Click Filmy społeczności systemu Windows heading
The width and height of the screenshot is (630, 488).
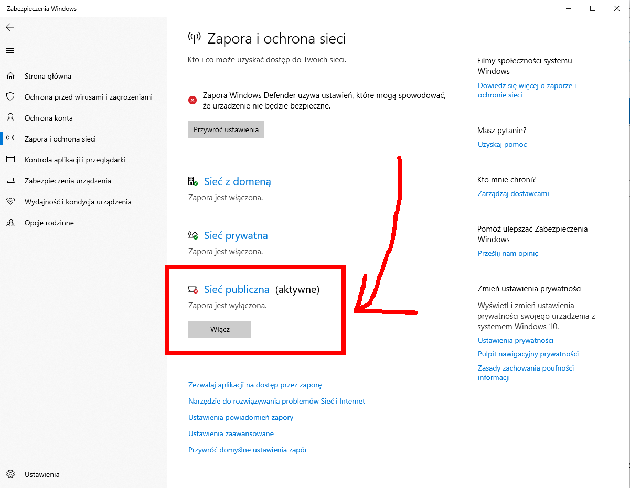tap(525, 66)
